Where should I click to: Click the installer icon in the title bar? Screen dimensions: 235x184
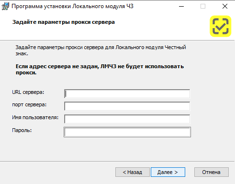(x=5, y=6)
